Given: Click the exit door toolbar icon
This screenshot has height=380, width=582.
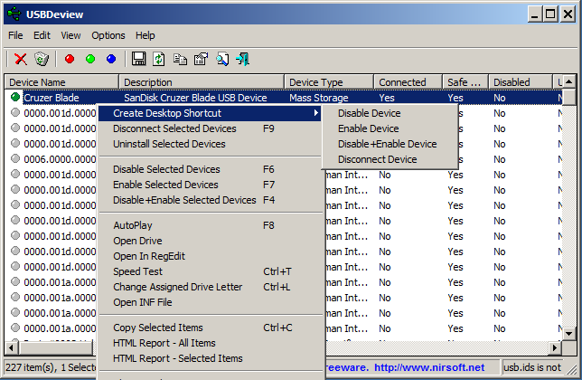Looking at the screenshot, I should [x=242, y=59].
